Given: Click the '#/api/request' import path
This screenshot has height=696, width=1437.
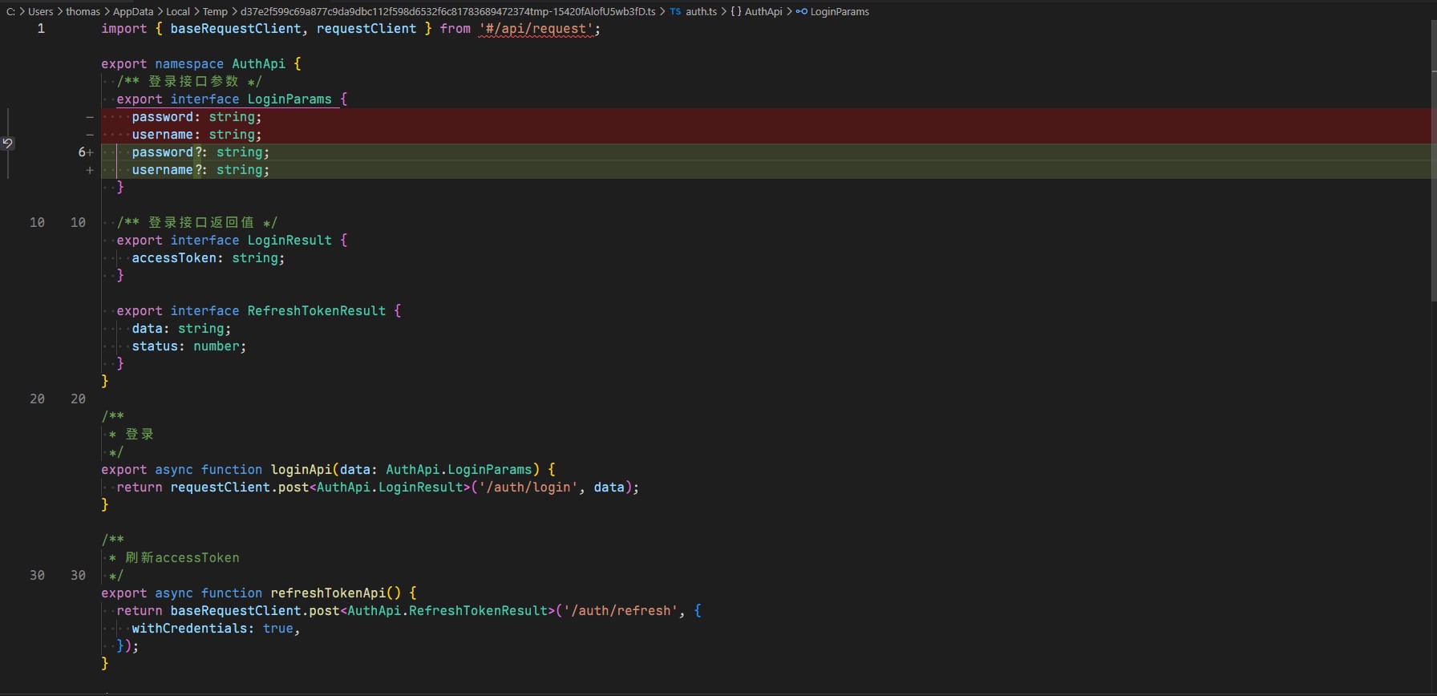Looking at the screenshot, I should tap(536, 29).
